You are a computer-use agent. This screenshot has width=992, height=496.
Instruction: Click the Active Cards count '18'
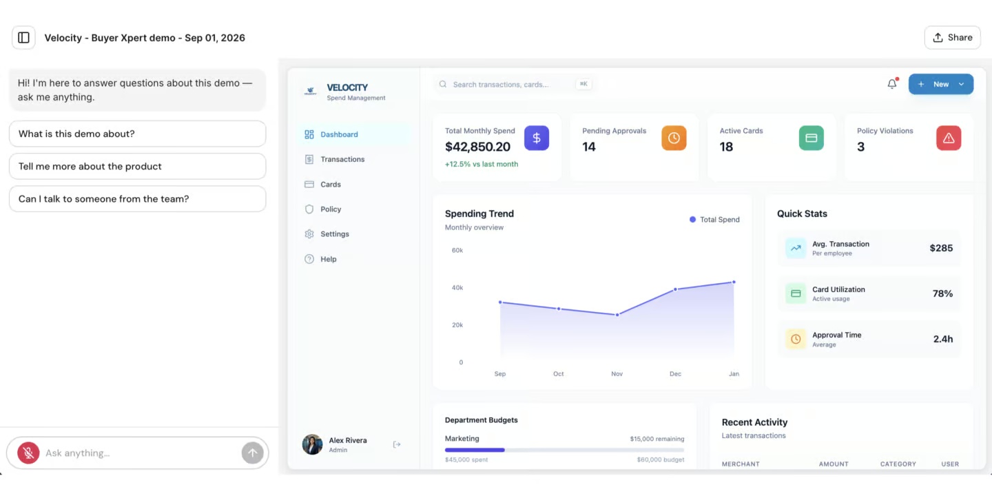(x=726, y=147)
